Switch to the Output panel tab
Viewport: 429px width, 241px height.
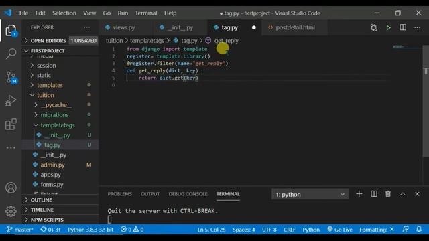point(150,194)
